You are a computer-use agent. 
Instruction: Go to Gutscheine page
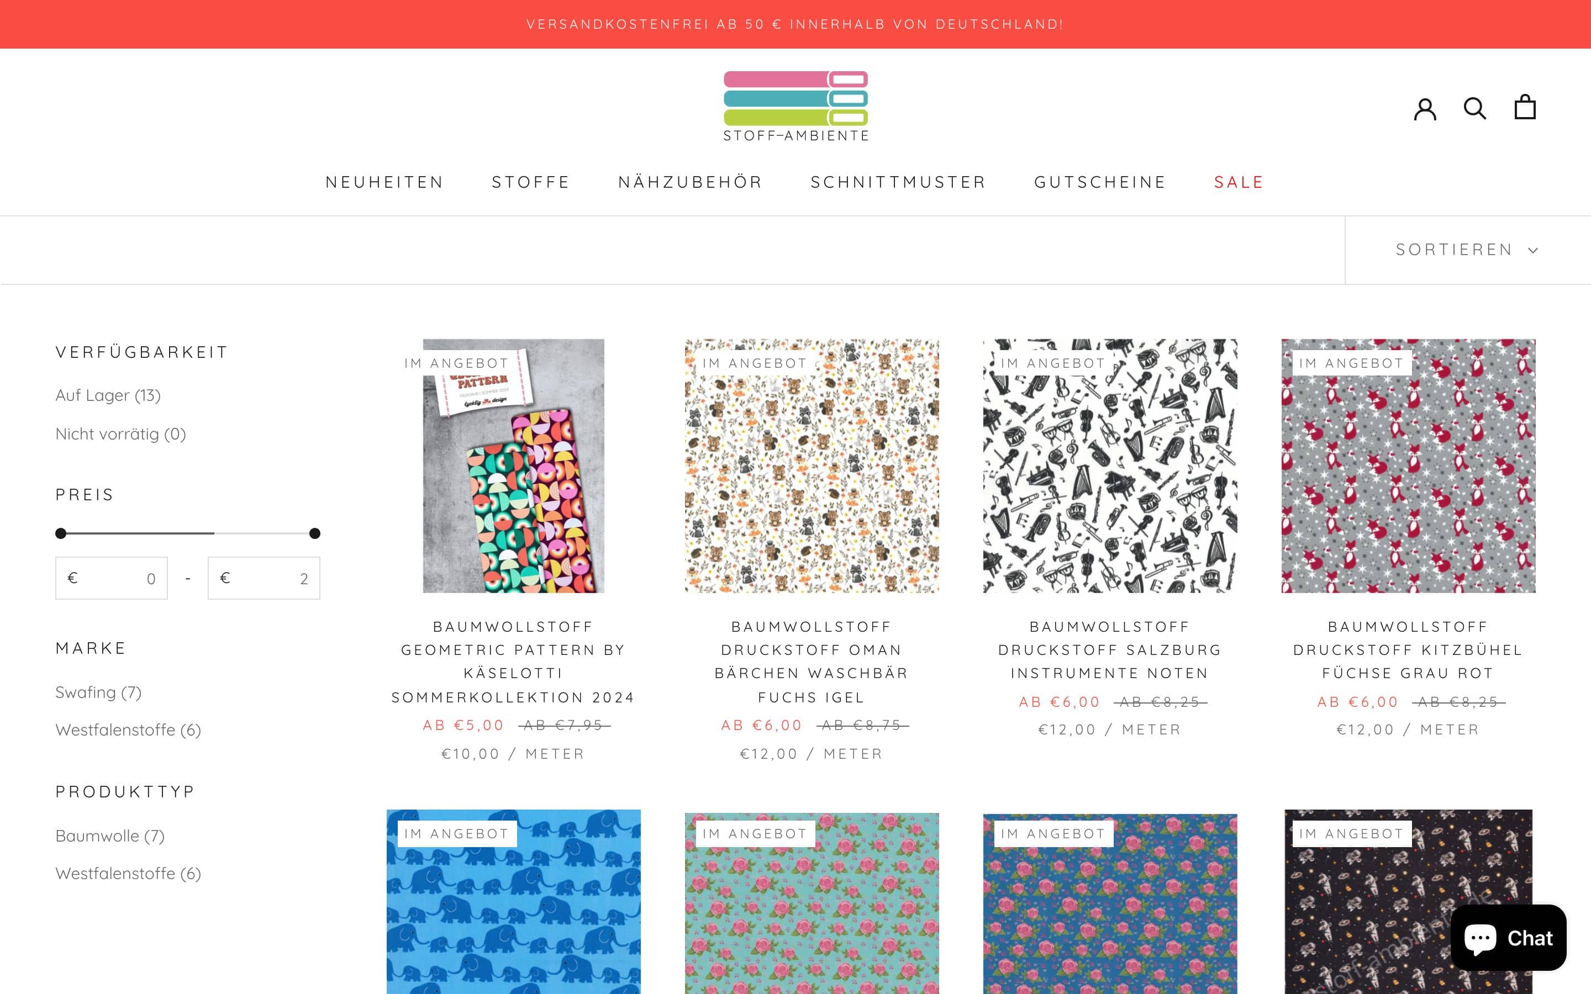tap(1100, 182)
